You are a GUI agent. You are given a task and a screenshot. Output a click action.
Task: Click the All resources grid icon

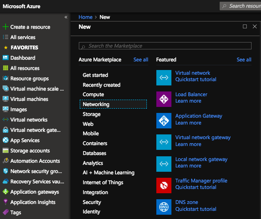6,68
